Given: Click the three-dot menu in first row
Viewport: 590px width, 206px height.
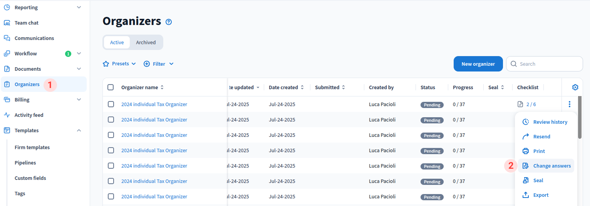Looking at the screenshot, I should tap(569, 104).
